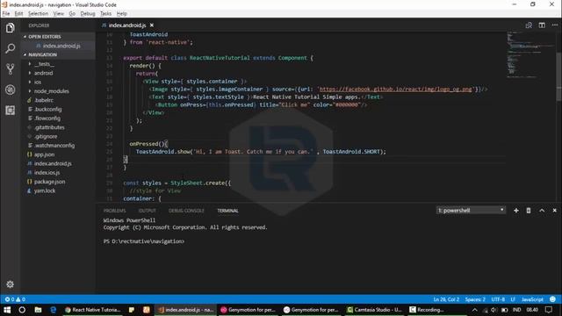
Task: Open the Tasks menu
Action: [105, 14]
